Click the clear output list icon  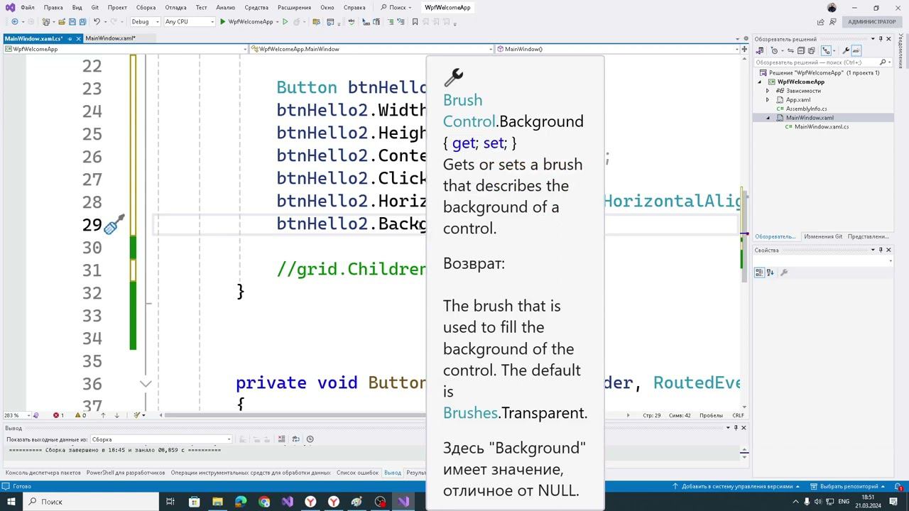pyautogui.click(x=282, y=439)
